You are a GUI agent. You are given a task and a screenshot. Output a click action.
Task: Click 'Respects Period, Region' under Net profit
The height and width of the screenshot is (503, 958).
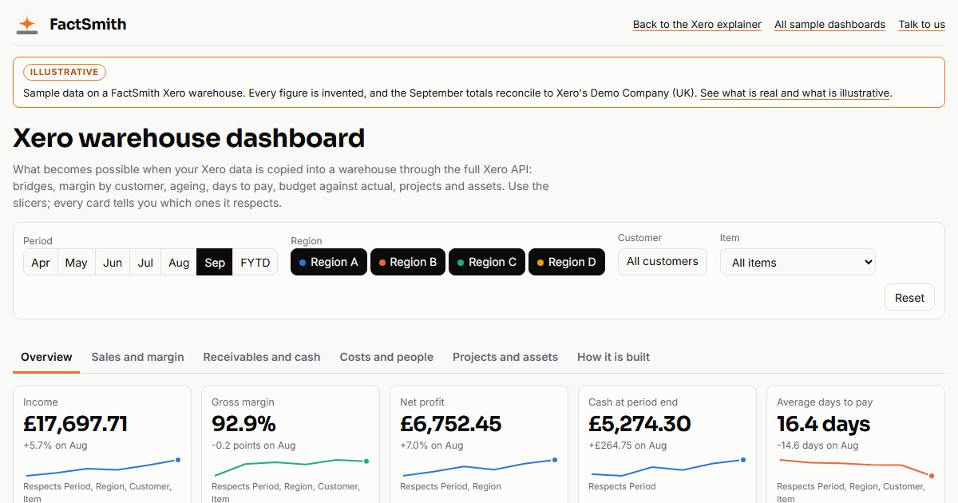pos(450,486)
